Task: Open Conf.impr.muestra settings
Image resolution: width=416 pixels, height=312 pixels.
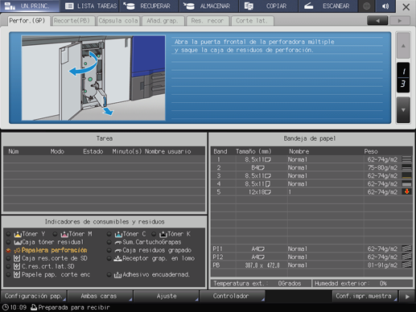Action: (x=365, y=296)
